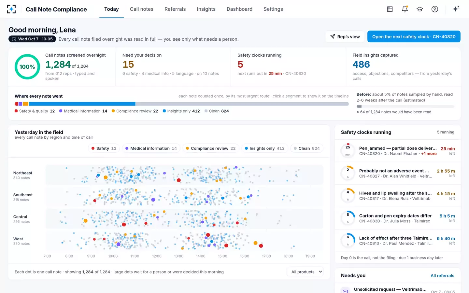The height and width of the screenshot is (293, 469).
Task: Open the notifications bell
Action: [405, 9]
